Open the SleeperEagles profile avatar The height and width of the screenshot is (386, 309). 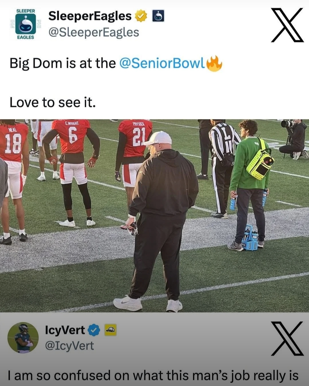(25, 25)
